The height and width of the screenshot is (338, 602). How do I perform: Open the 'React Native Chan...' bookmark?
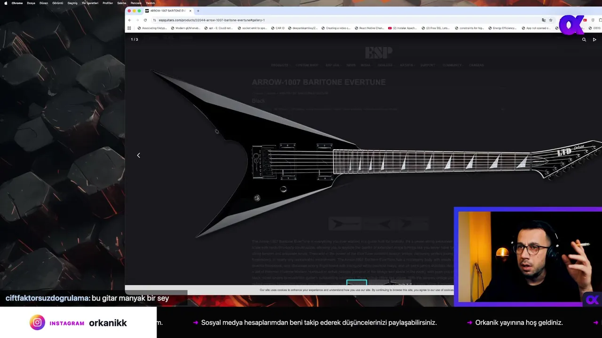coord(369,28)
